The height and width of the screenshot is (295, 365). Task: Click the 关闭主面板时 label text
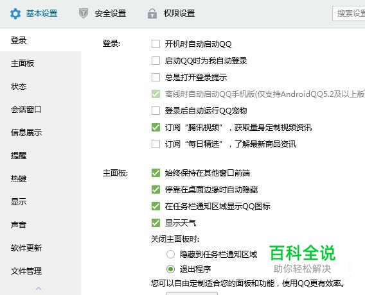pos(175,239)
